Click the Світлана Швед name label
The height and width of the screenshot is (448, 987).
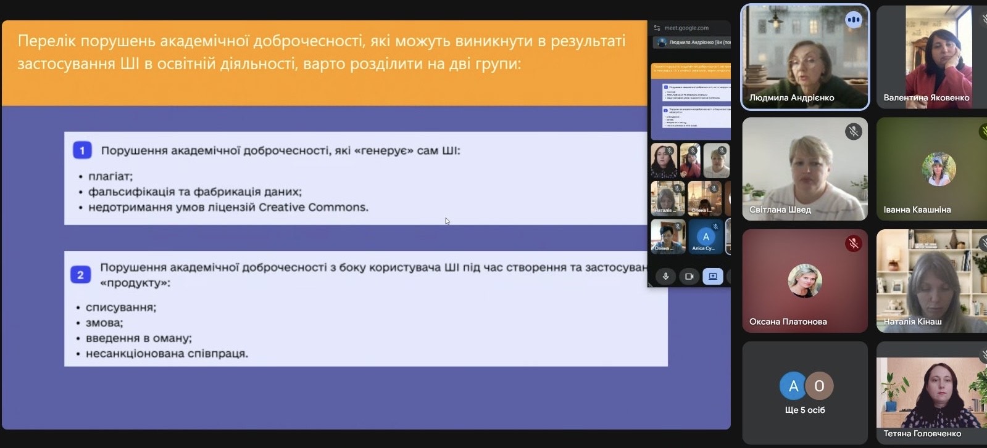[780, 210]
